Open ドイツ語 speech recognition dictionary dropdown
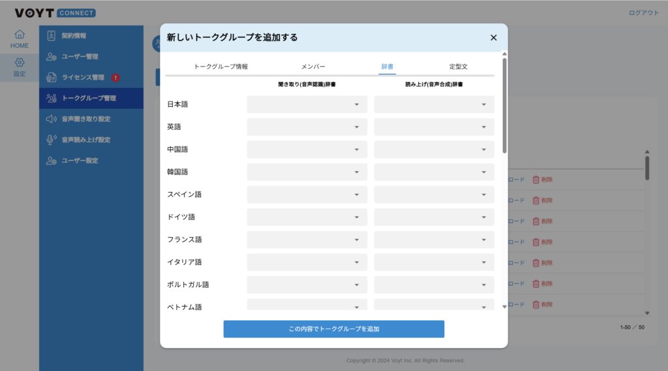 tap(307, 217)
